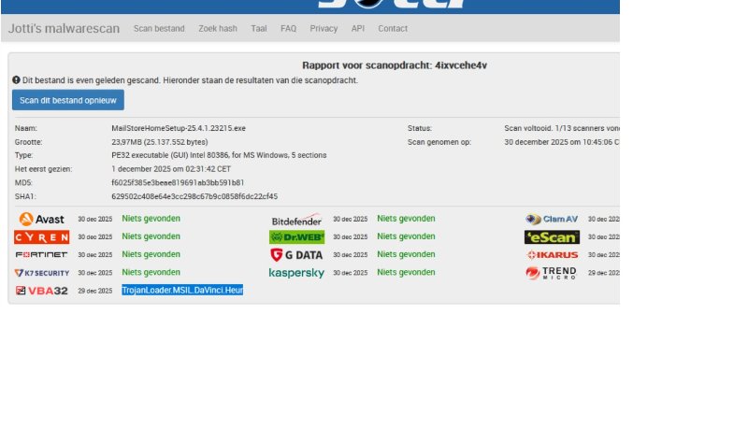Click the Avast scanner logo
The width and height of the screenshot is (748, 429).
point(42,219)
